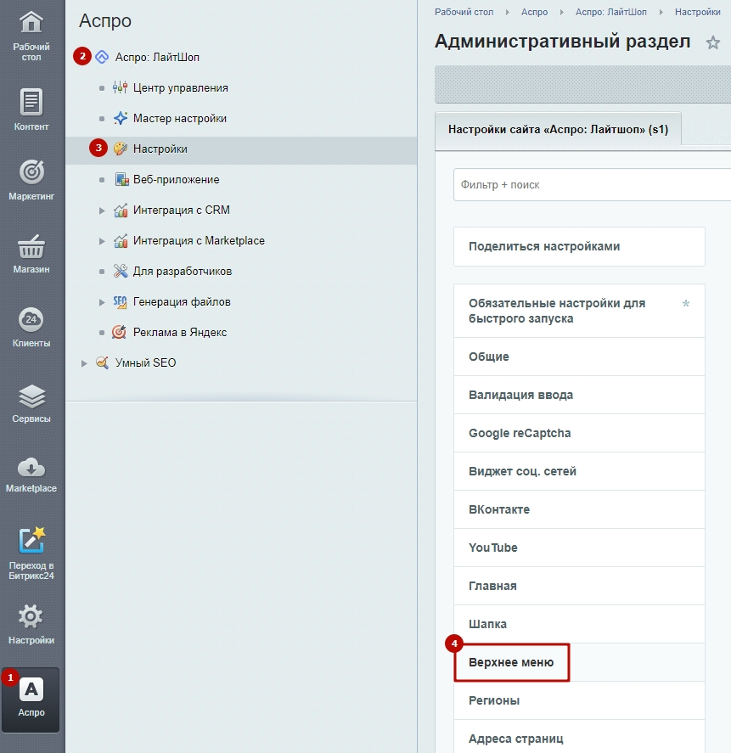Click the Центр управления sliders icon

pyautogui.click(x=120, y=88)
